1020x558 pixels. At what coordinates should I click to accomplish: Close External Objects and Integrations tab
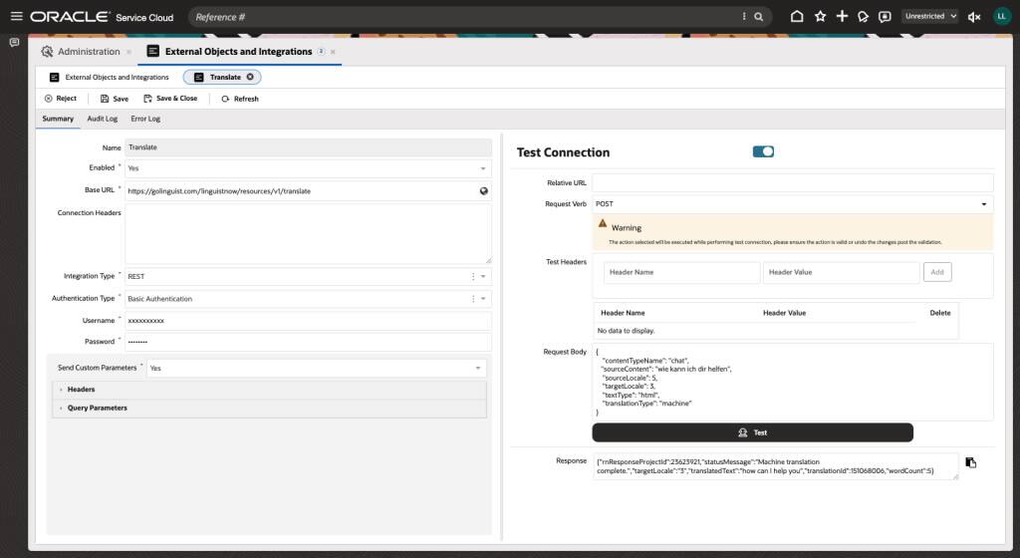[333, 52]
